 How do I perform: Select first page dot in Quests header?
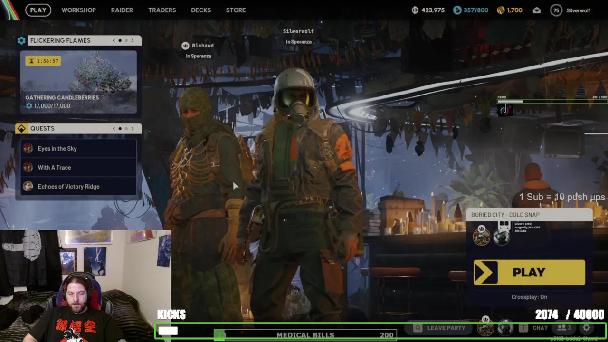(x=120, y=128)
